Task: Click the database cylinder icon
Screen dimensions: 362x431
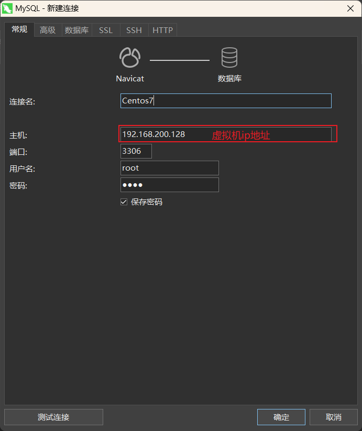Action: [229, 58]
